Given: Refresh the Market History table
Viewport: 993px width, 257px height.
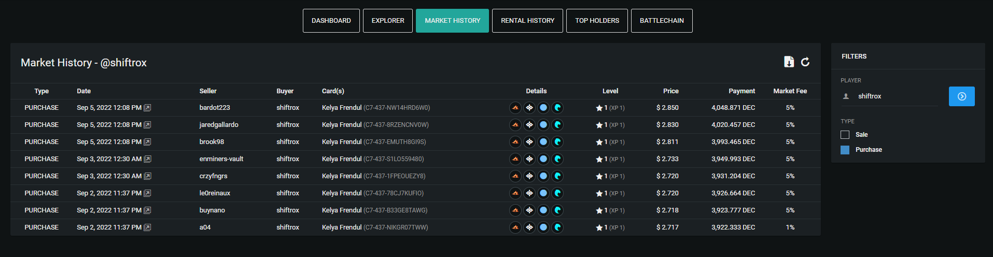Looking at the screenshot, I should pyautogui.click(x=805, y=62).
